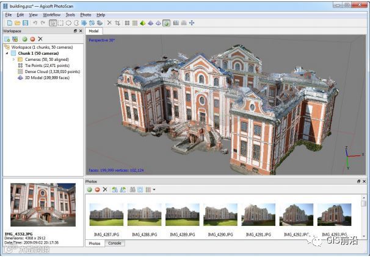Switch to Shaded model view

(x=142, y=23)
